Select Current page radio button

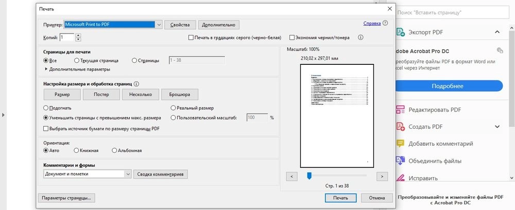click(x=77, y=61)
